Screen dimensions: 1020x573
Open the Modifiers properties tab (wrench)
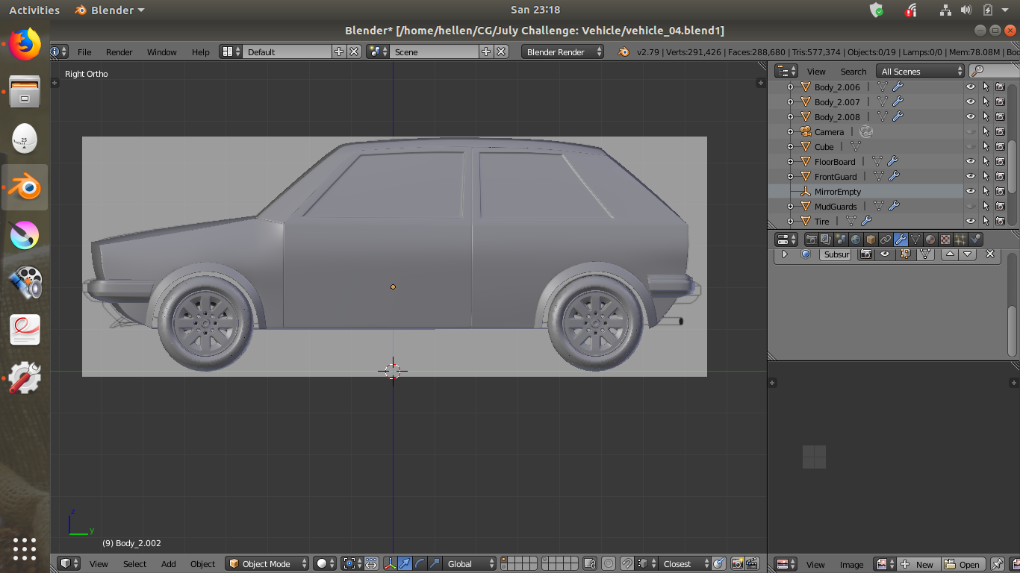click(901, 239)
